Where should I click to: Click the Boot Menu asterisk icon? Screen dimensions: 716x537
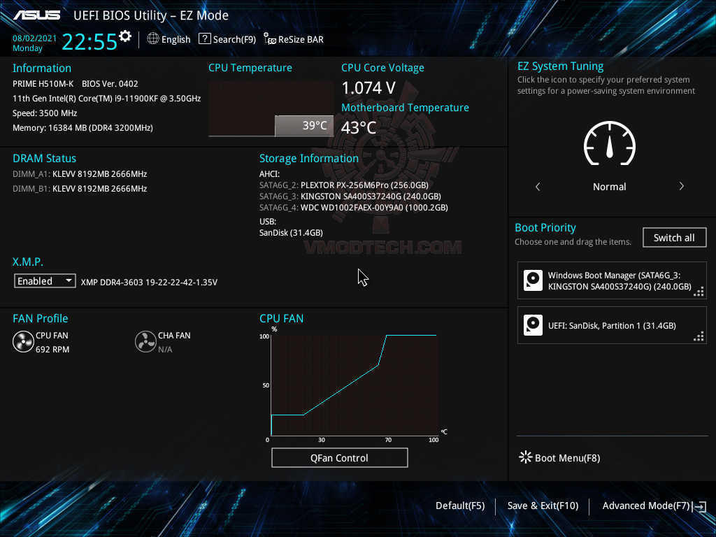coord(526,457)
